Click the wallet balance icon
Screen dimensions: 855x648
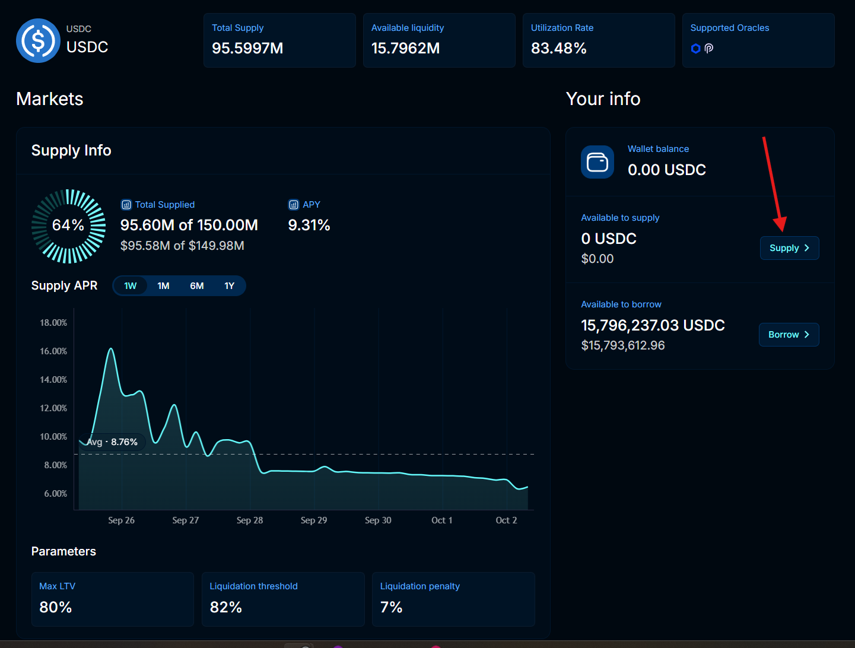coord(597,162)
